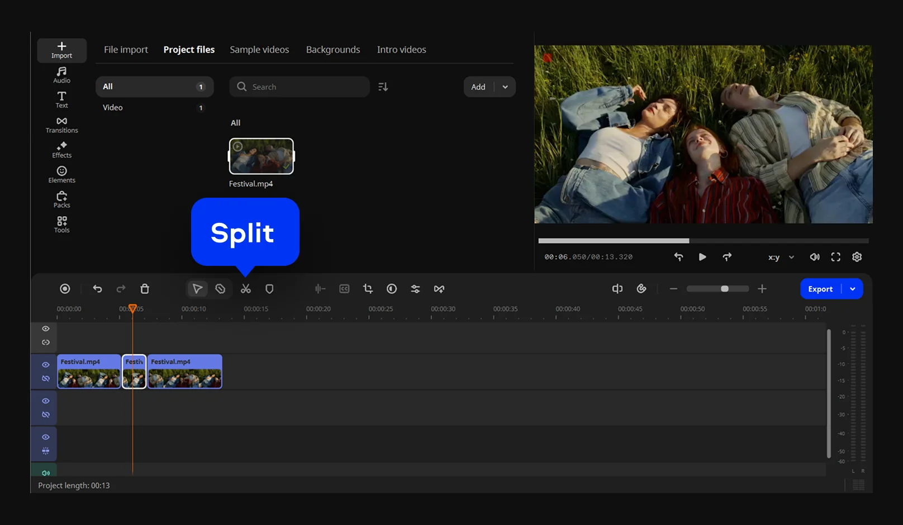Click the Split scissors tool
Screen dimensions: 903x525
pos(245,289)
